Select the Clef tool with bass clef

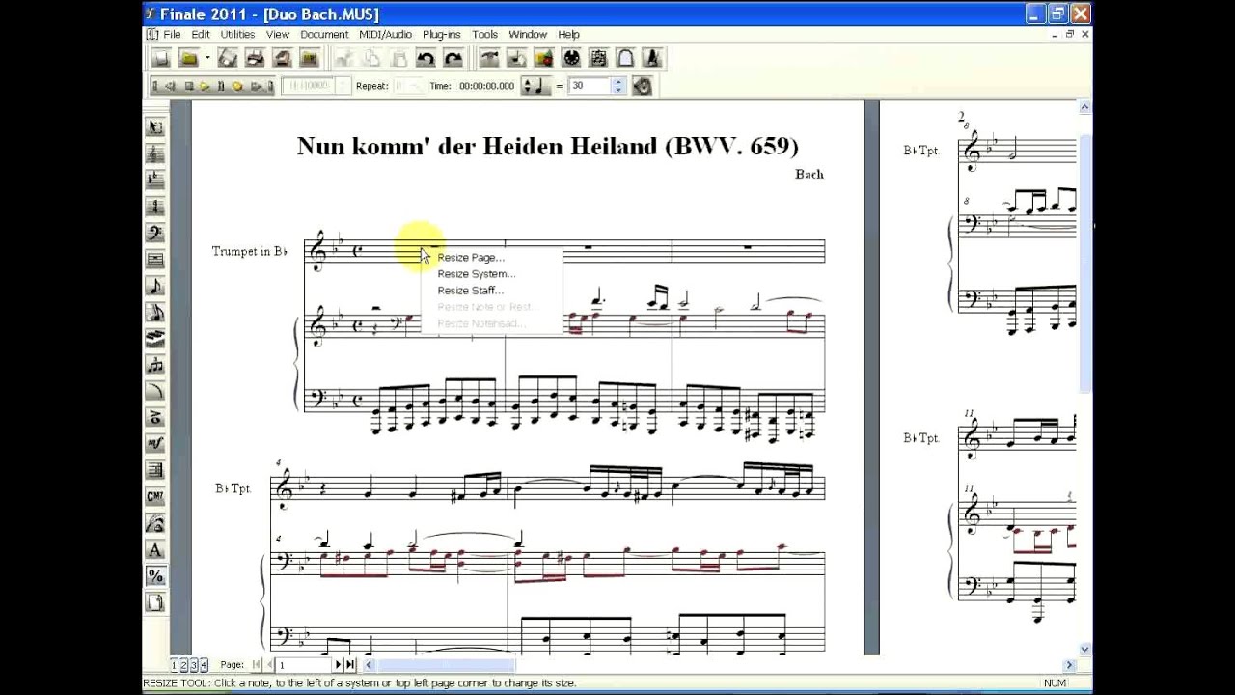point(154,233)
